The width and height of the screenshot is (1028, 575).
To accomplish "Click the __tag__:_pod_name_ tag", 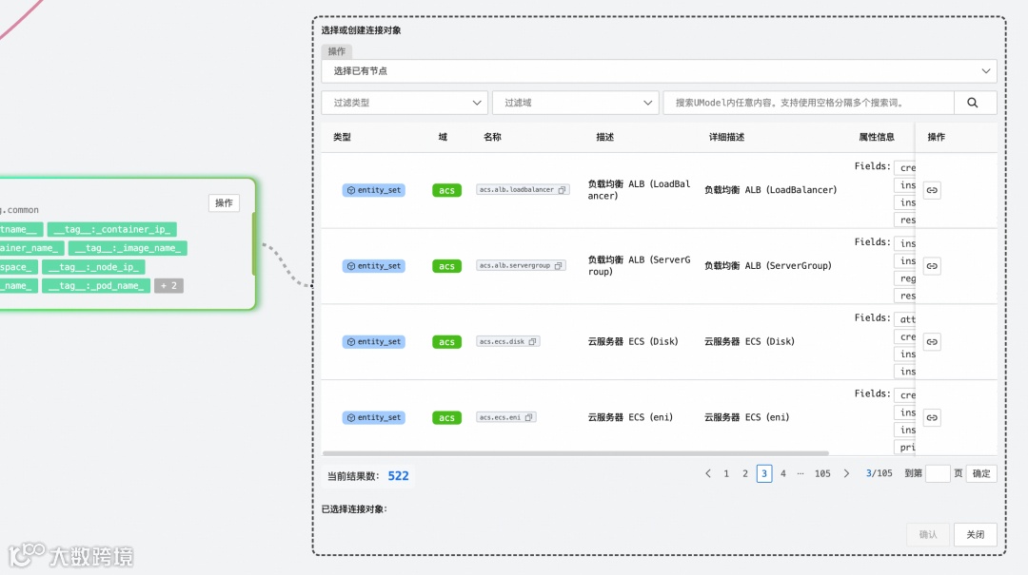I will (96, 285).
